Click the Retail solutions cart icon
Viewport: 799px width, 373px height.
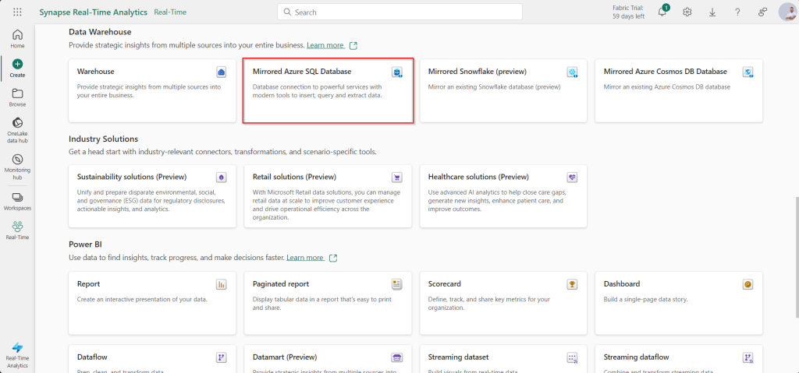[396, 177]
